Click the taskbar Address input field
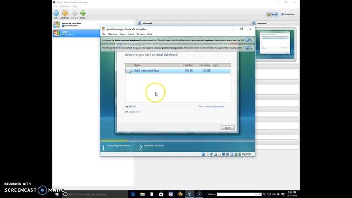The width and height of the screenshot is (352, 198). (x=239, y=194)
